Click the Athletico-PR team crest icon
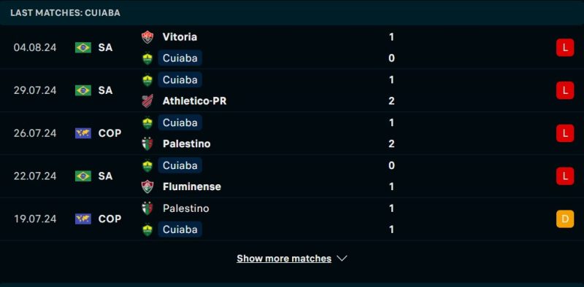 coord(147,101)
